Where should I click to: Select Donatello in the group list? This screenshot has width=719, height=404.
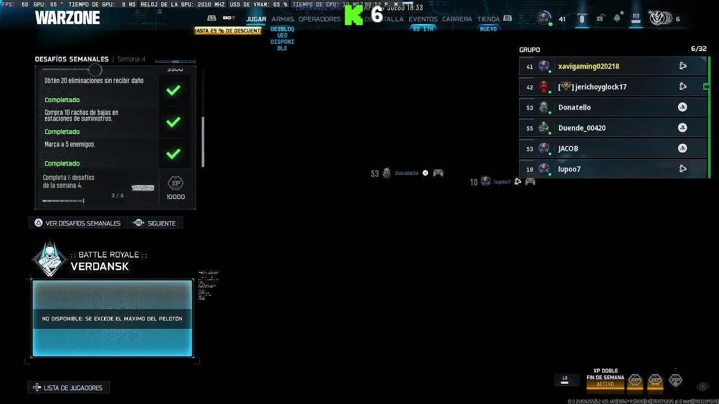point(612,107)
